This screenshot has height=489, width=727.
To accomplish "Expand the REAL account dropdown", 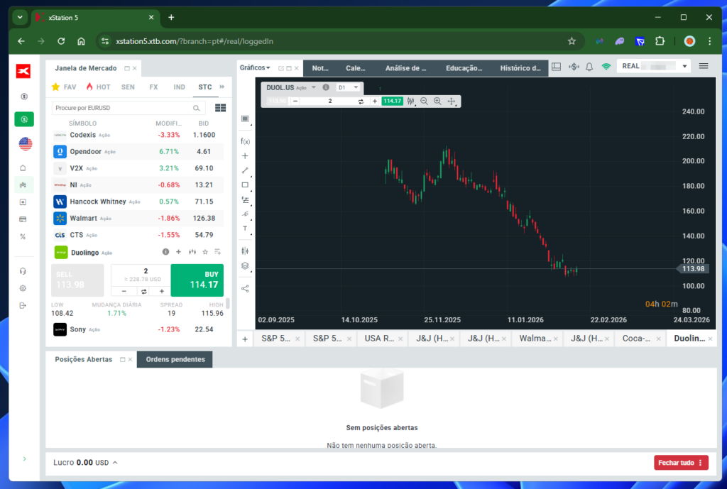I will 684,66.
